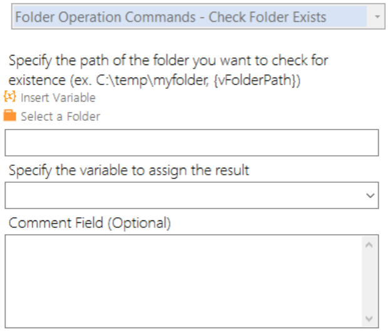Click the 'Specify the path of the folder' label
The height and width of the screenshot is (333, 388).
pyautogui.click(x=168, y=70)
